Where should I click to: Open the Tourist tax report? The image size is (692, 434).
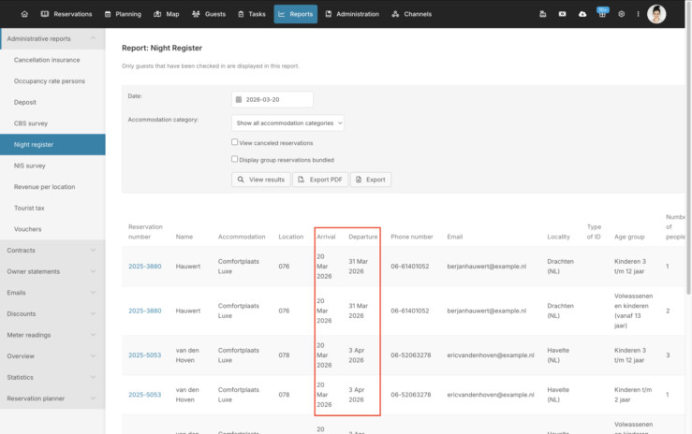(29, 208)
